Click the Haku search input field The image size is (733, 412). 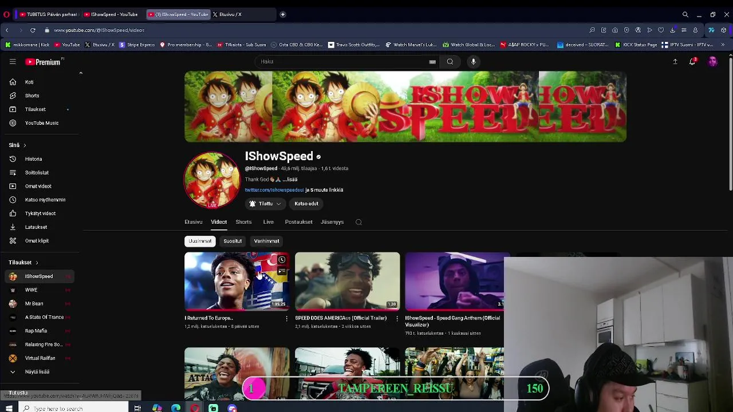tap(346, 62)
